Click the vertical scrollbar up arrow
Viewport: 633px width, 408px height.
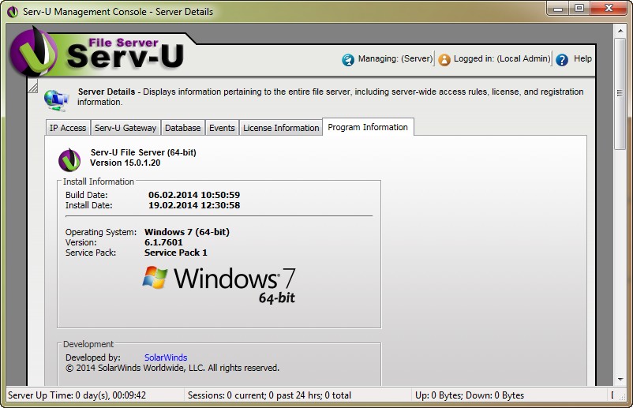tap(620, 30)
